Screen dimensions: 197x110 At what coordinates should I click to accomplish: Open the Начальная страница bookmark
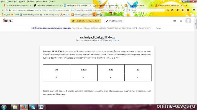[50, 15]
